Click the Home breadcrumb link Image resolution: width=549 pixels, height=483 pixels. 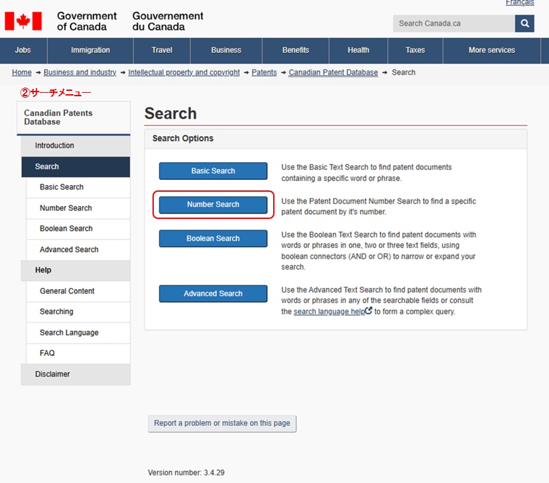(22, 72)
